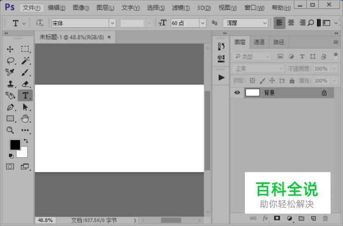The width and height of the screenshot is (343, 226).
Task: Open the 滤镜 menu
Action: 181,8
